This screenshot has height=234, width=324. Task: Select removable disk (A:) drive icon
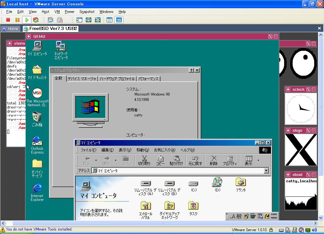click(x=146, y=188)
